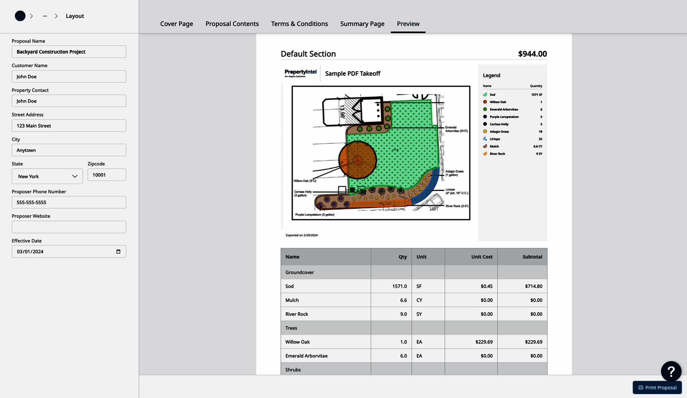Click the breadcrumb ellipsis icon

[45, 16]
